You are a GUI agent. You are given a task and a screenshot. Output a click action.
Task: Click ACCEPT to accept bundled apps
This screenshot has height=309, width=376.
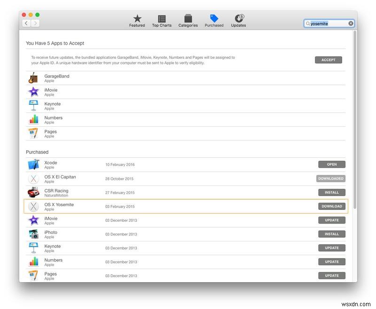tap(328, 60)
